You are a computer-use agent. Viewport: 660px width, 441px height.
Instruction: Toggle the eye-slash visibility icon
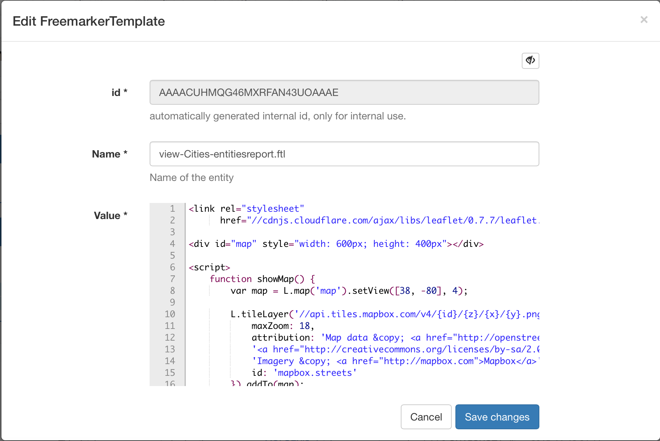pyautogui.click(x=530, y=60)
